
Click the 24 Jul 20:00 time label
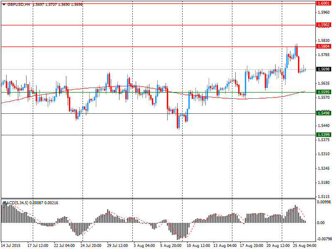coord(91,246)
